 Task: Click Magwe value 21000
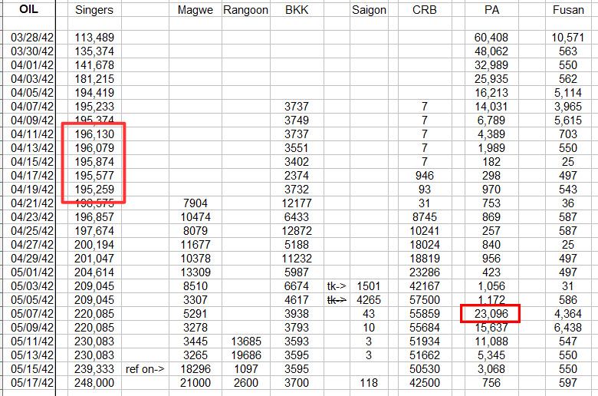click(195, 383)
